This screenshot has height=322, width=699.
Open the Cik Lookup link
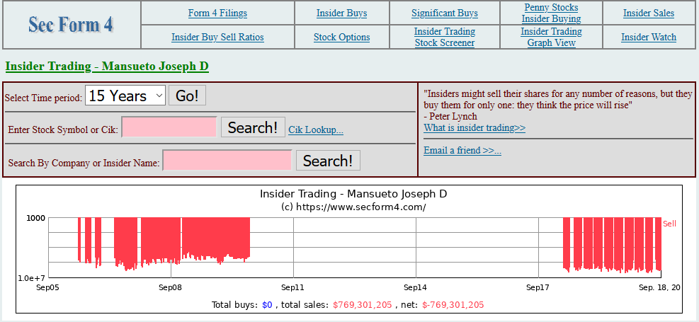click(x=316, y=130)
